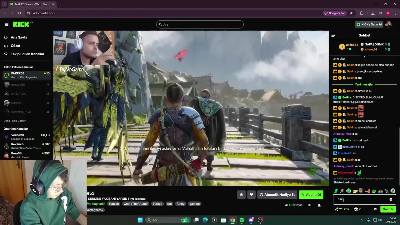Screen dimensions: 400x225
Task: Click the Google'a Sor button
Action: click(334, 13)
